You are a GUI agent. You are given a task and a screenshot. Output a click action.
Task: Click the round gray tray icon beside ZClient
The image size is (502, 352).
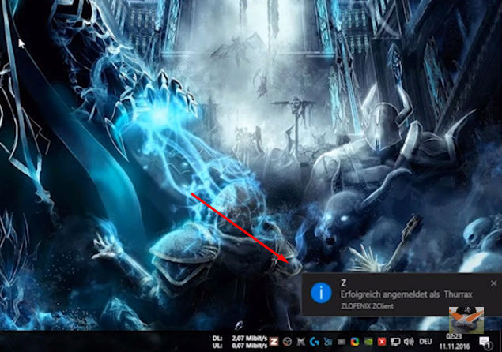point(287,342)
